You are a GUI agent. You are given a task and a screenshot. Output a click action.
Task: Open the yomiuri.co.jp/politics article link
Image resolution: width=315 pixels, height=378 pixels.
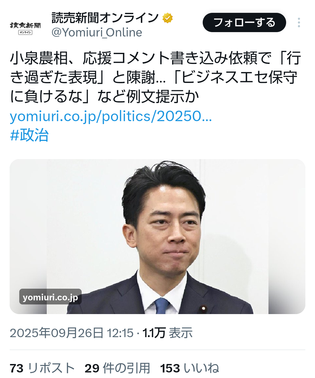point(111,116)
